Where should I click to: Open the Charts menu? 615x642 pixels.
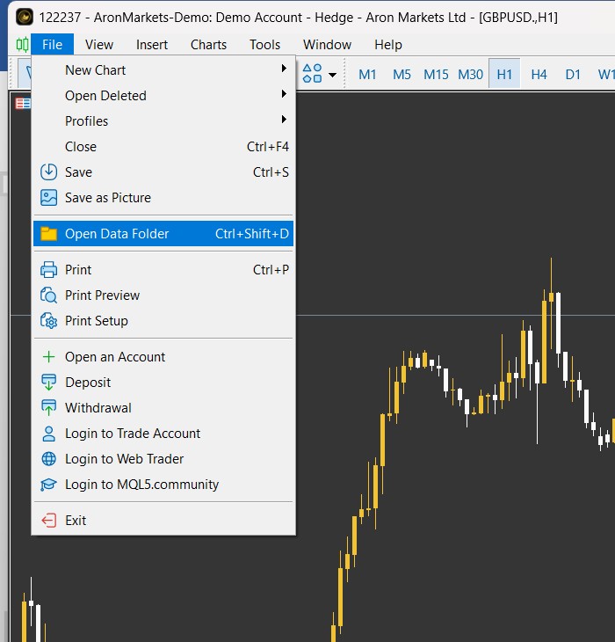pos(208,45)
